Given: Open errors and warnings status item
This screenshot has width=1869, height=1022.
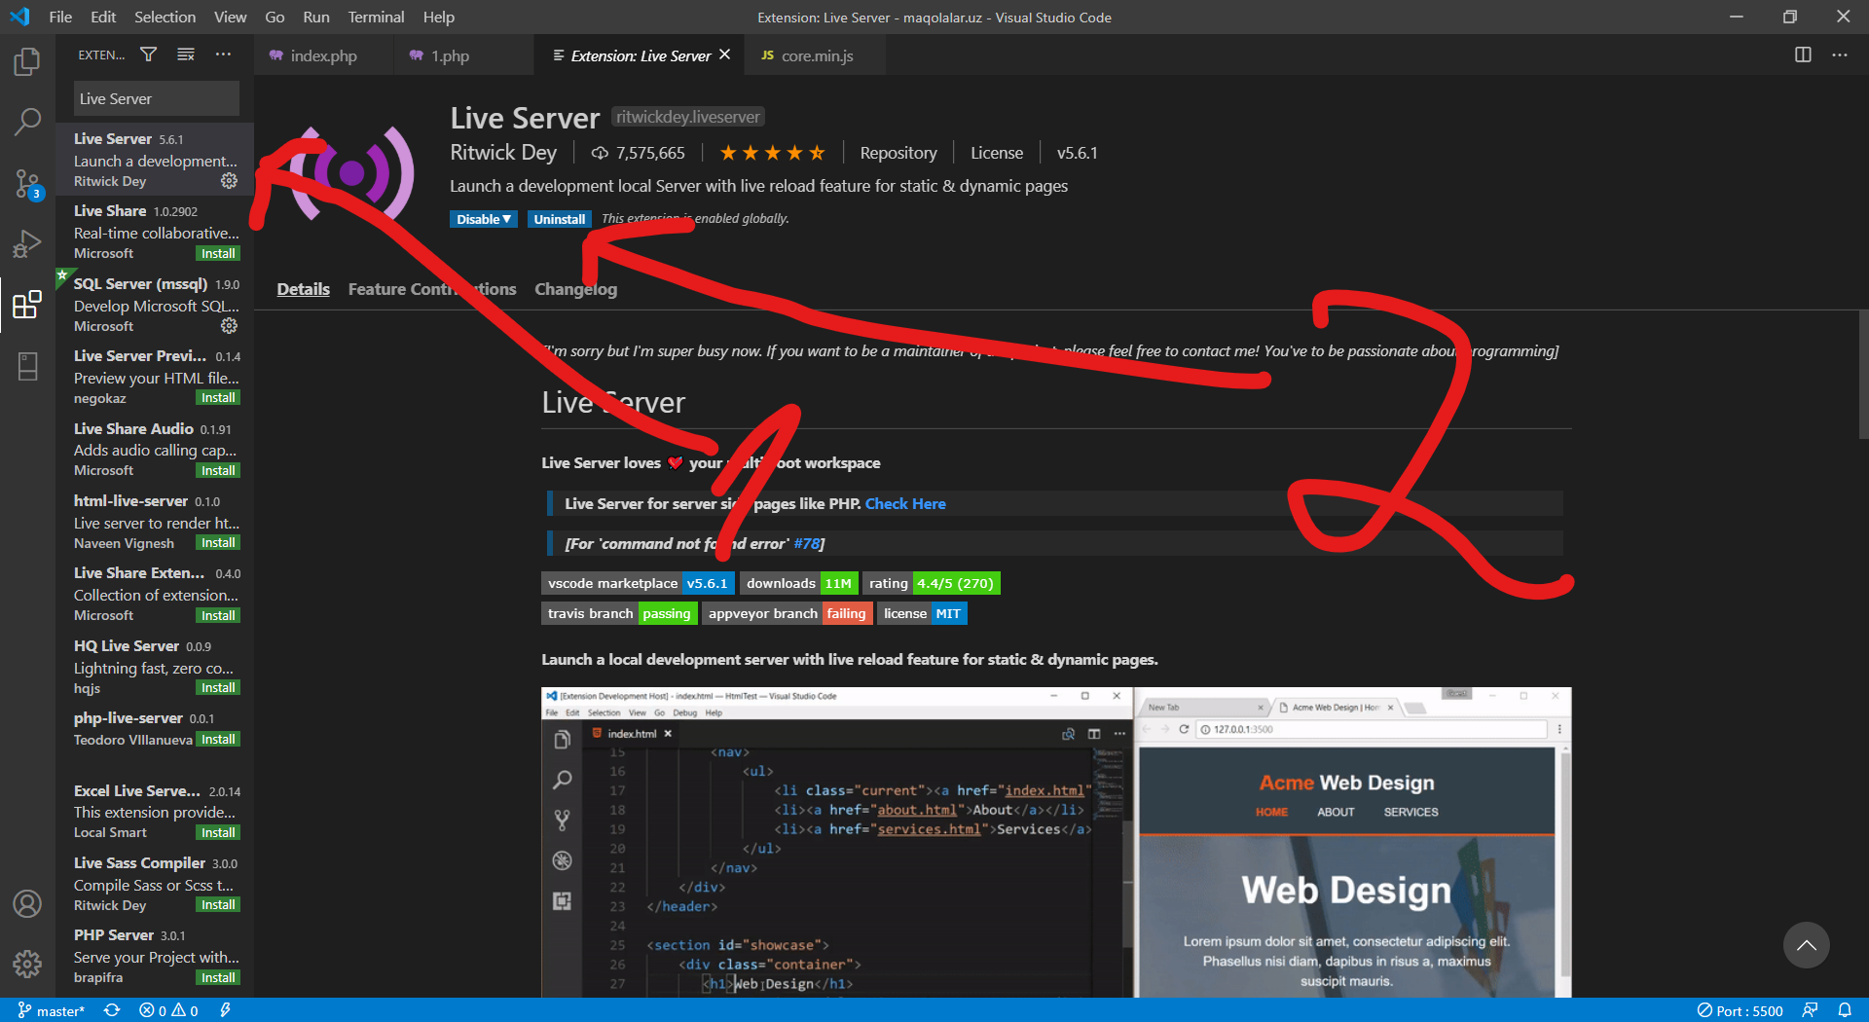Looking at the screenshot, I should point(168,1010).
